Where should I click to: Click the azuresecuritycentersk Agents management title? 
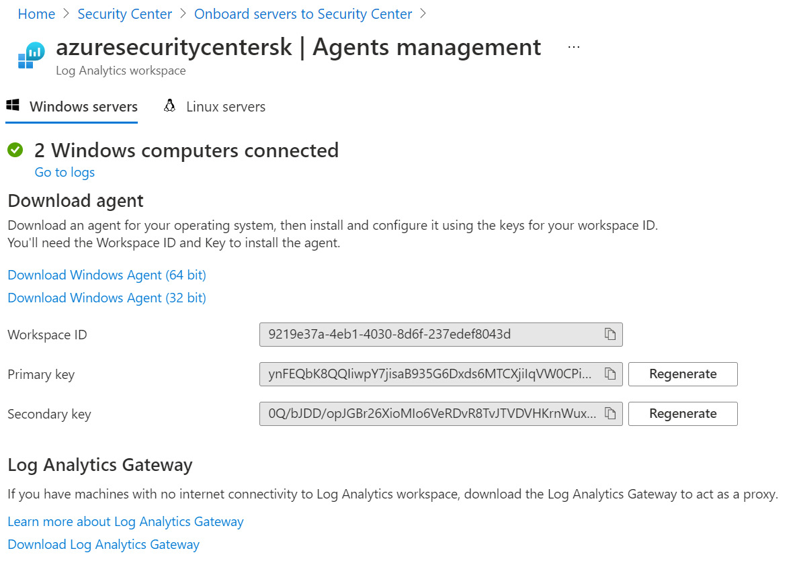(x=298, y=47)
